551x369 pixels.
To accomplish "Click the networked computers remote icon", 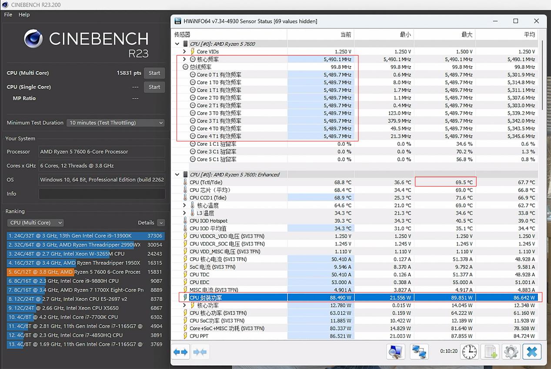I will point(419,352).
